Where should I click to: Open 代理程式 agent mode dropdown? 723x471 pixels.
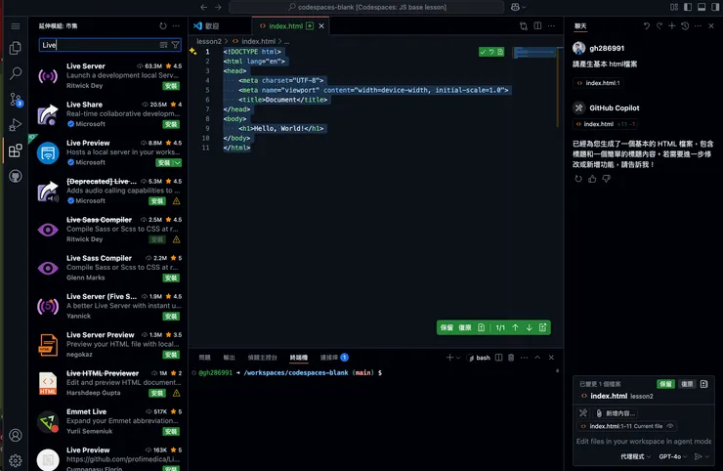pyautogui.click(x=635, y=456)
